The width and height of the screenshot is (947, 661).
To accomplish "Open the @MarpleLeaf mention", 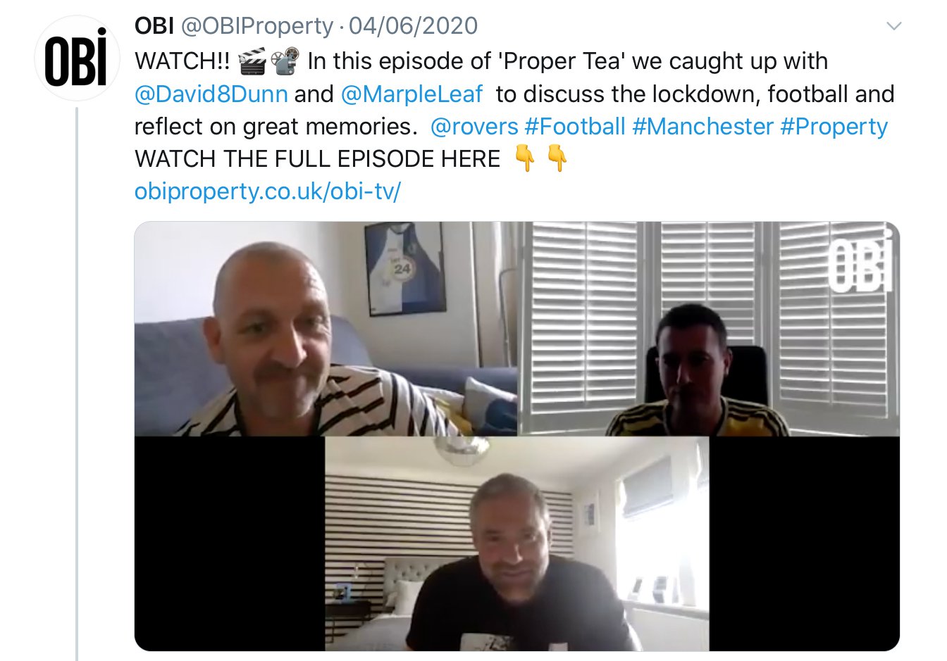I will (411, 94).
